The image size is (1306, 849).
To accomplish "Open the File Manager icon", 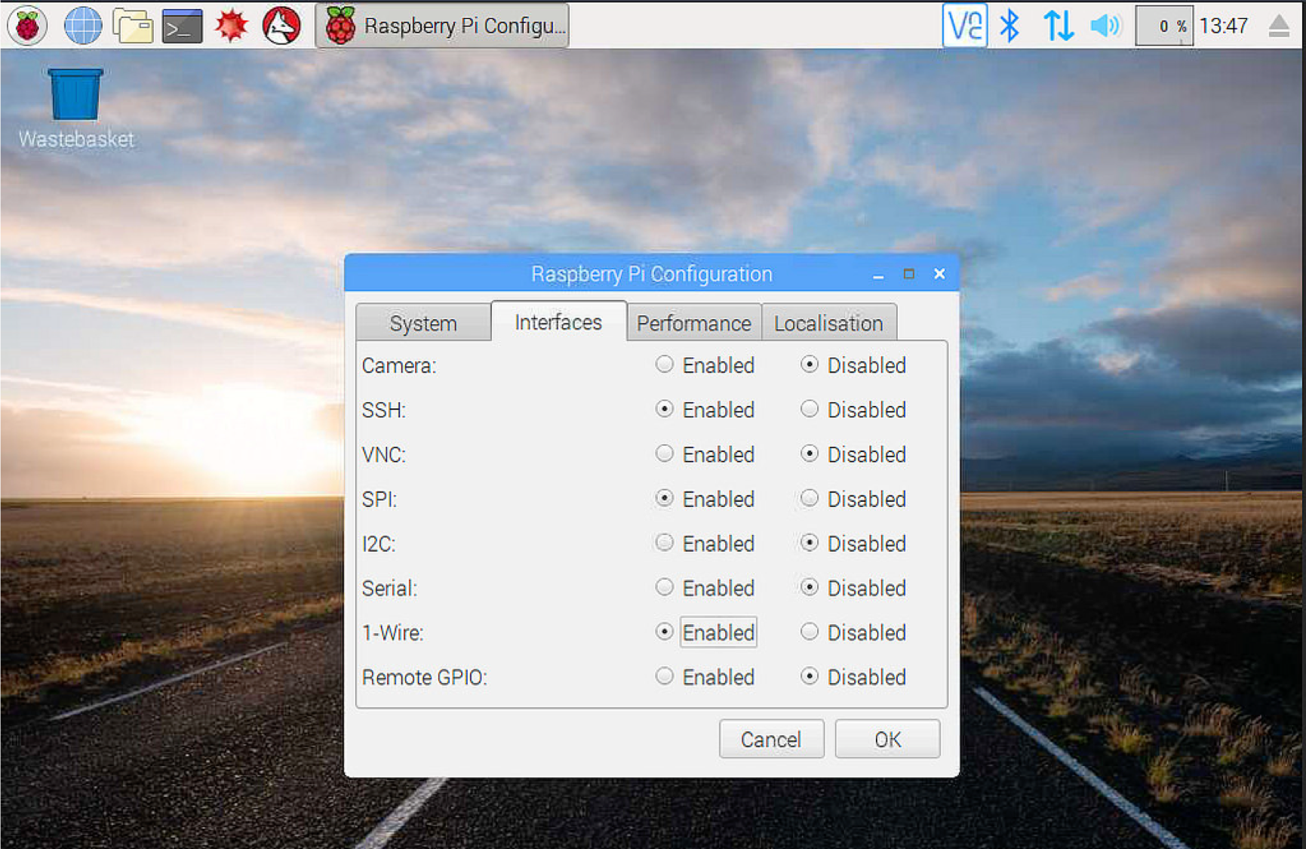I will pos(132,25).
